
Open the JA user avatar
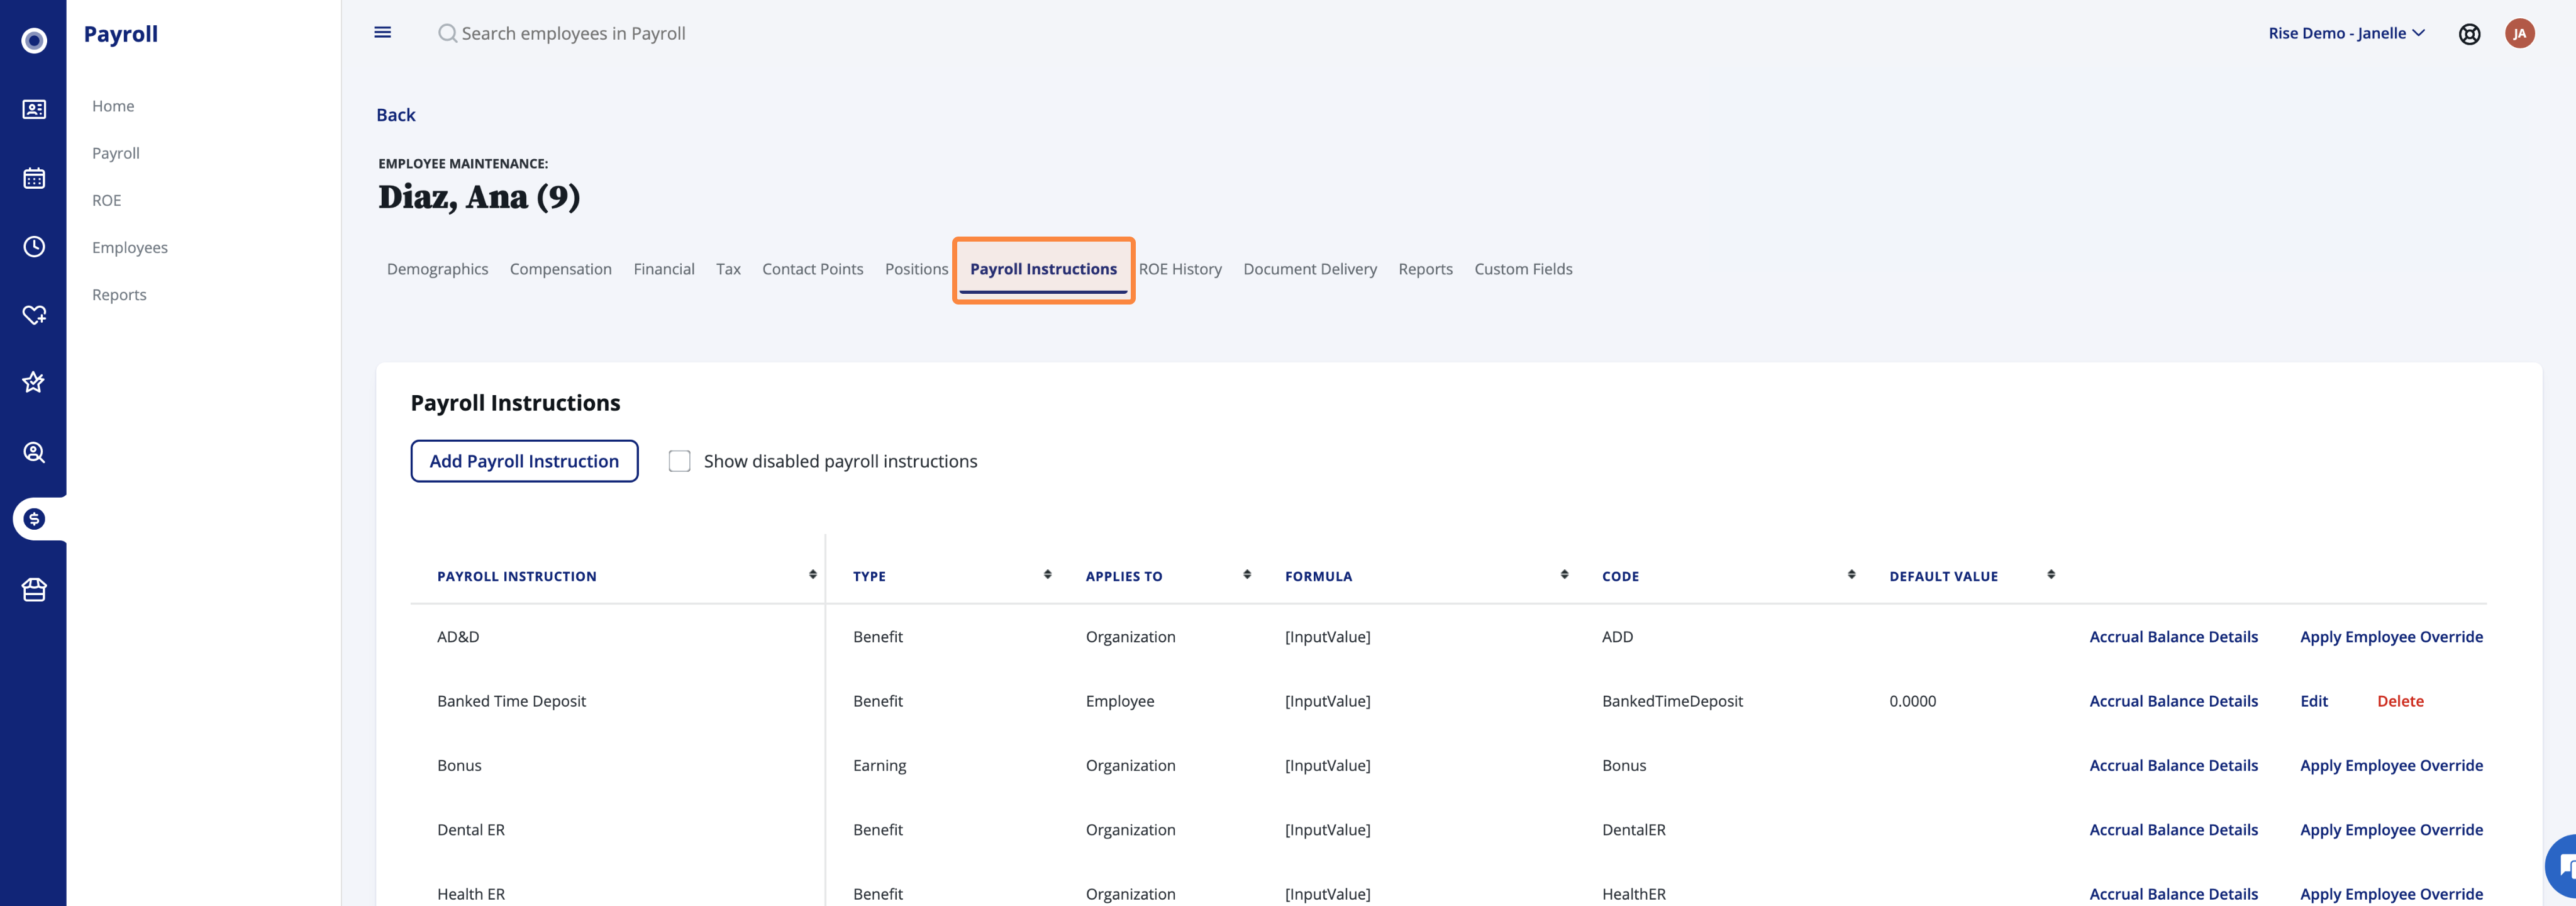tap(2519, 33)
